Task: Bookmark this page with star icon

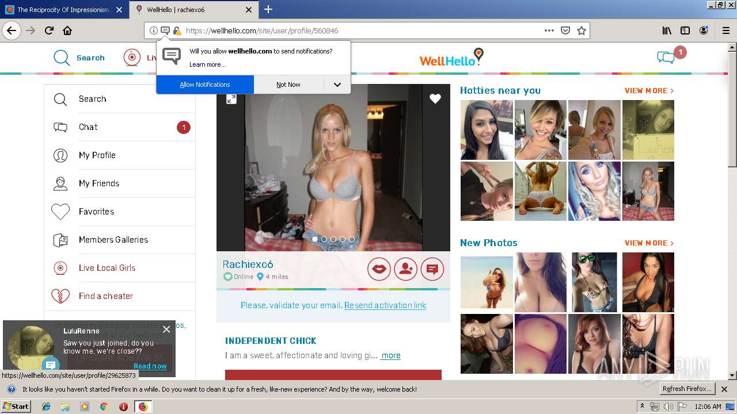Action: coord(582,30)
